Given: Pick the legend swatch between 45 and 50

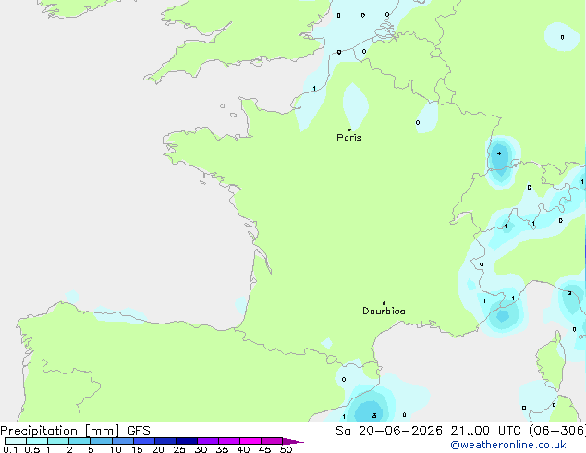Looking at the screenshot, I should (x=272, y=441).
